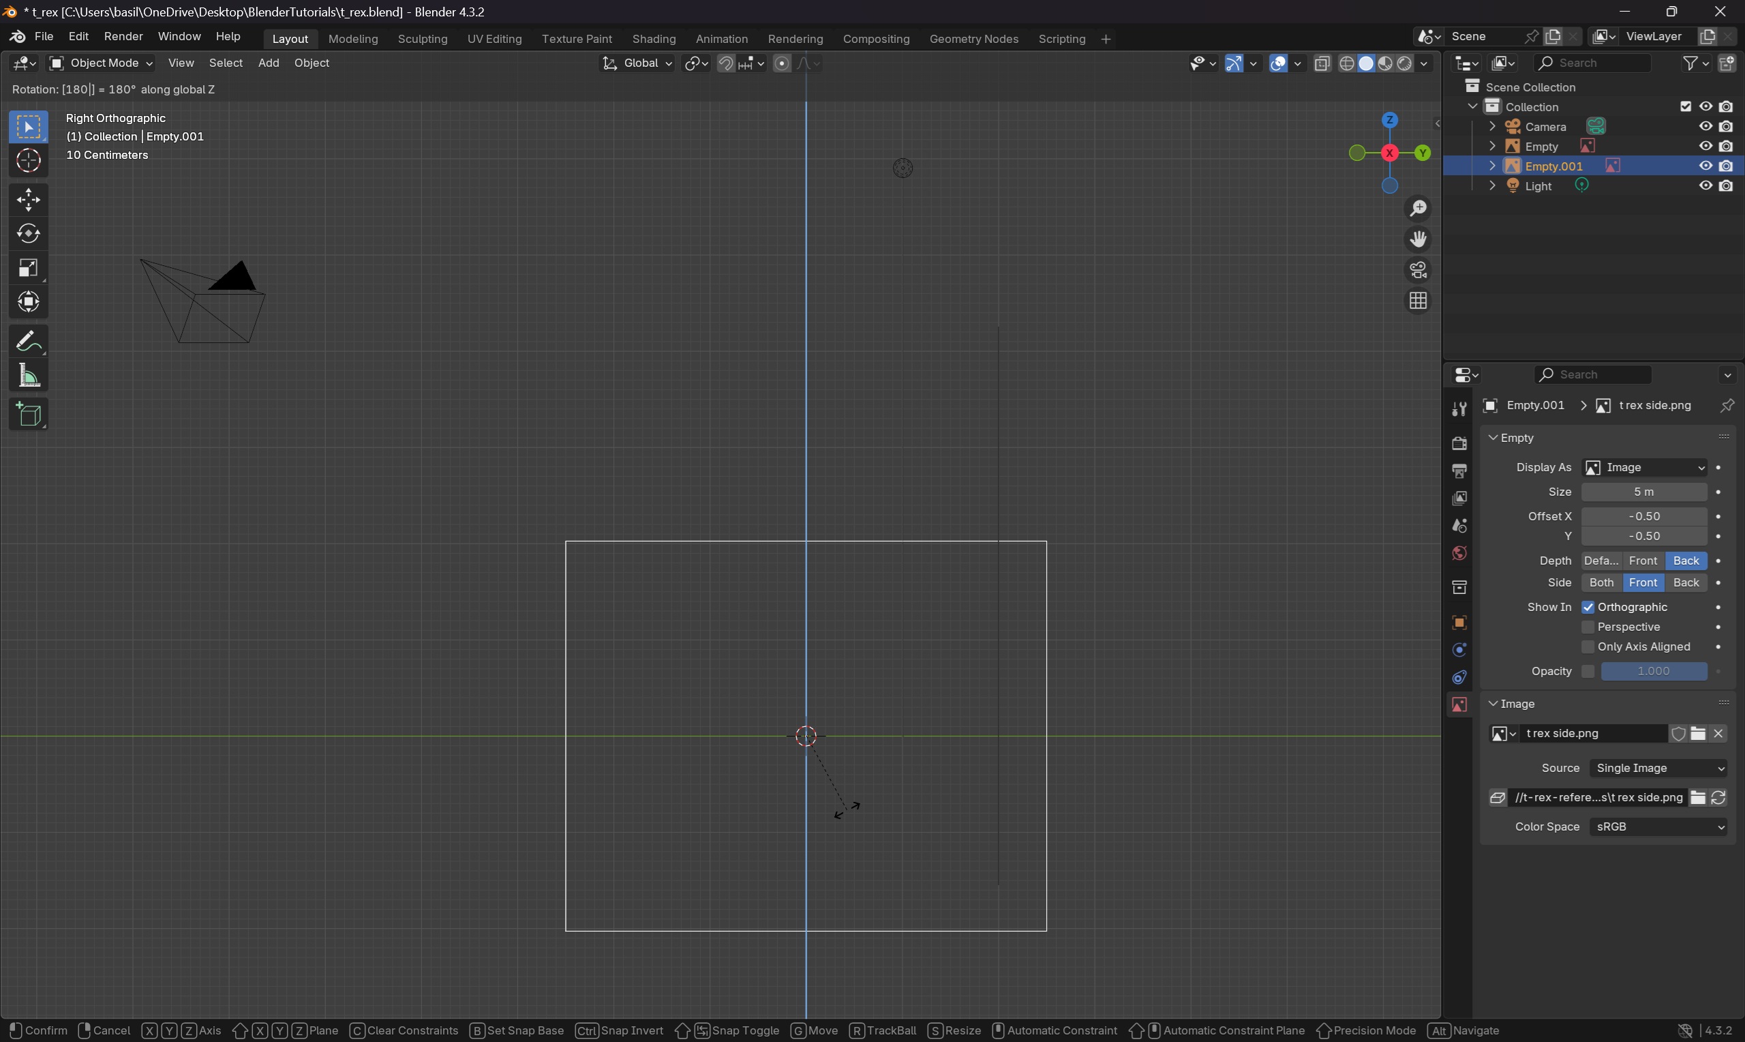1745x1042 pixels.
Task: Disable Empty.001 render visibility in outliner
Action: pos(1727,165)
